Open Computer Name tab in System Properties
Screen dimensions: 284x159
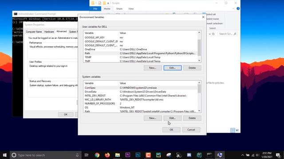click(34, 32)
